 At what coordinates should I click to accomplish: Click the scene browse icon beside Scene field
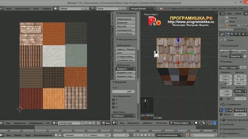point(93,8)
